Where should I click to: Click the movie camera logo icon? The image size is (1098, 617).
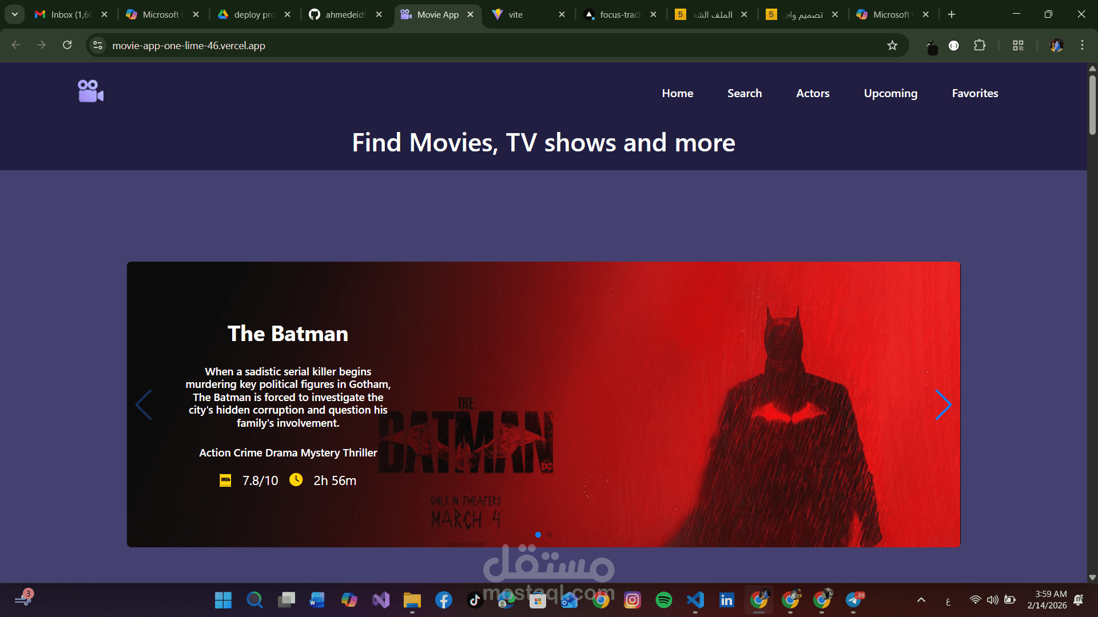point(90,91)
